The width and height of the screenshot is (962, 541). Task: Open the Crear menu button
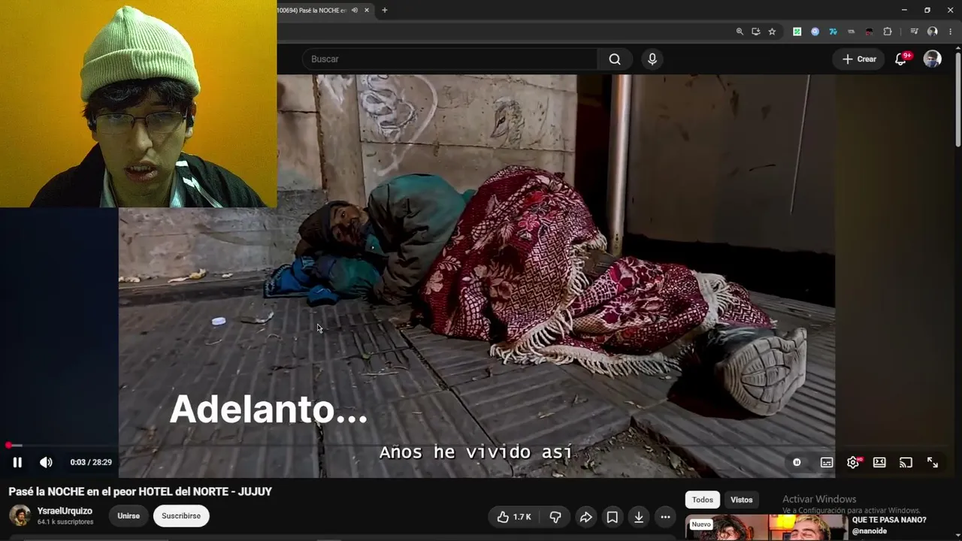coord(859,59)
